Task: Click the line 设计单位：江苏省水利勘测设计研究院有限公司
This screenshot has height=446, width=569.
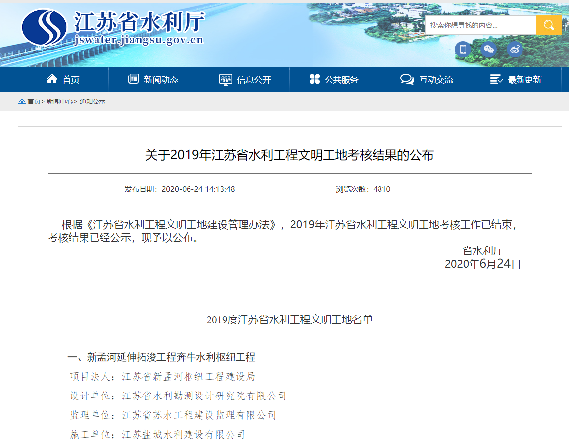Action: 178,396
